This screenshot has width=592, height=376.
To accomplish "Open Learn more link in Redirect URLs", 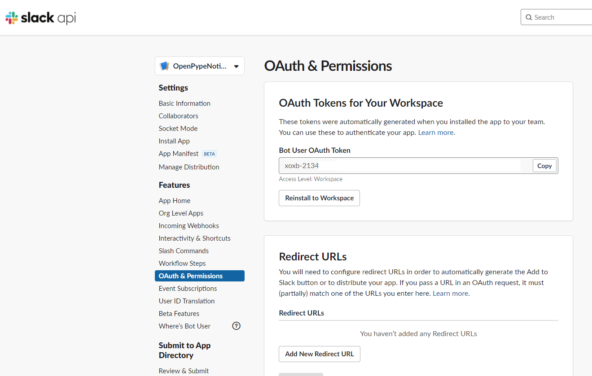I will [x=451, y=294].
